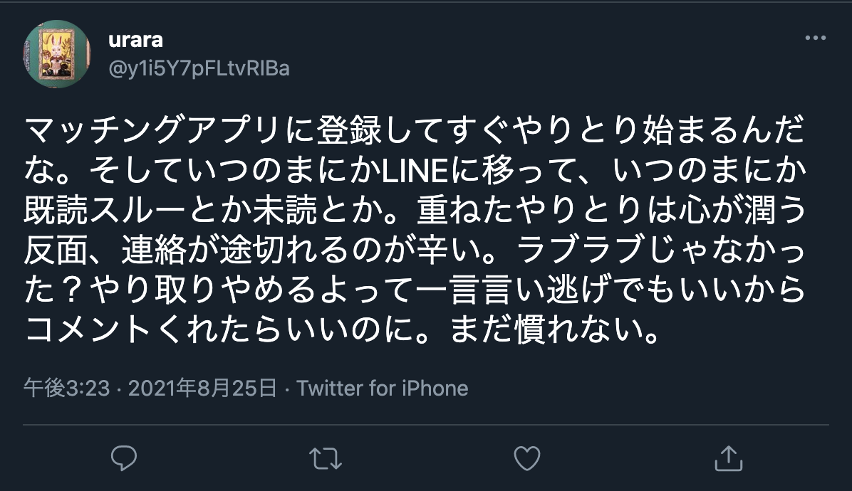
Task: Click the tweet line starting with コメントくれたら
Action: (x=341, y=330)
